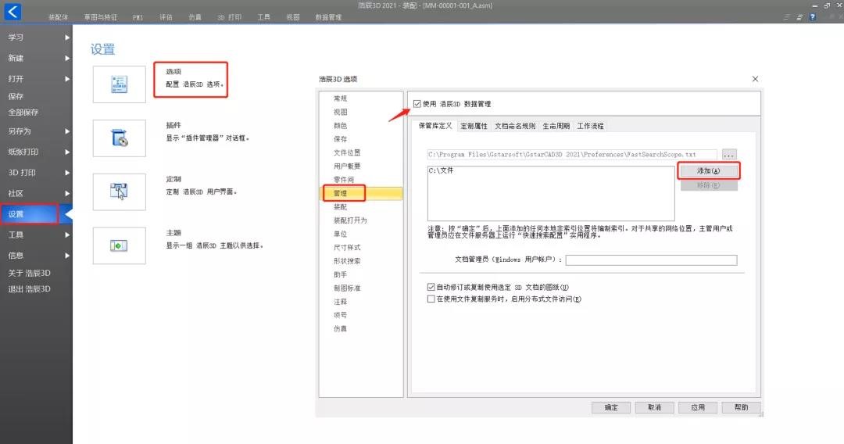Click the FastSearchScope.txt path field

572,155
